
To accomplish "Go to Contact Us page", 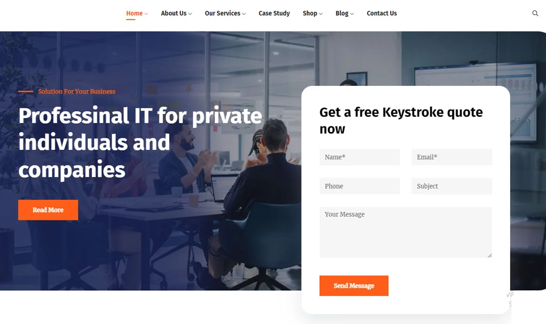I will point(382,13).
